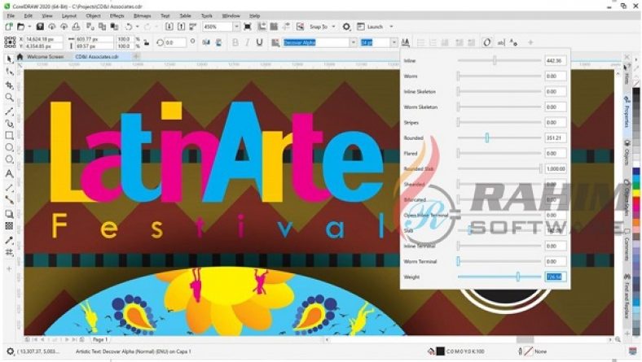The width and height of the screenshot is (642, 362).
Task: Toggle the lock ratio padlock
Action: [x=147, y=42]
